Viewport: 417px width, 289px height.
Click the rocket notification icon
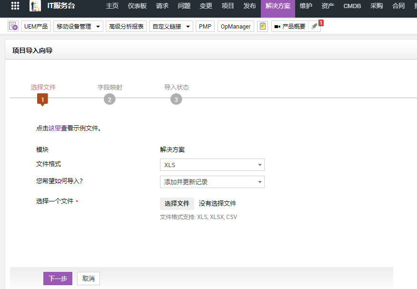pos(314,27)
